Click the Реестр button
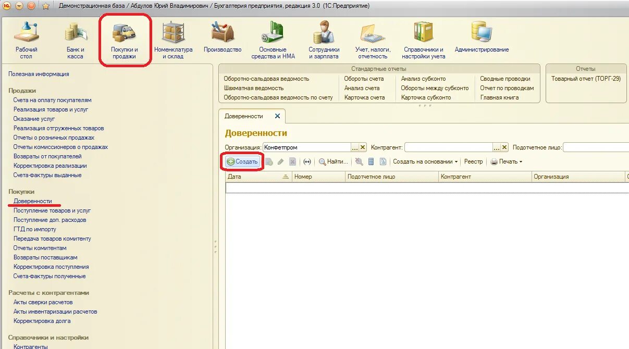Image resolution: width=629 pixels, height=349 pixels. (x=474, y=162)
